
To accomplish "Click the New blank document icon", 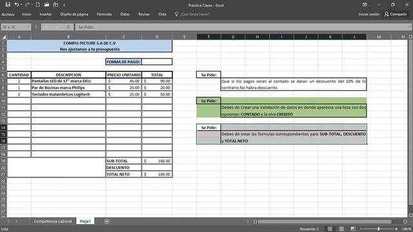I will click(38, 5).
